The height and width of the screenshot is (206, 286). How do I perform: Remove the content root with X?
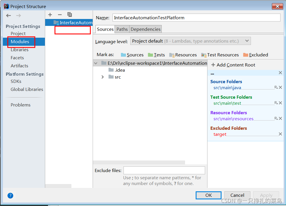tap(280, 73)
